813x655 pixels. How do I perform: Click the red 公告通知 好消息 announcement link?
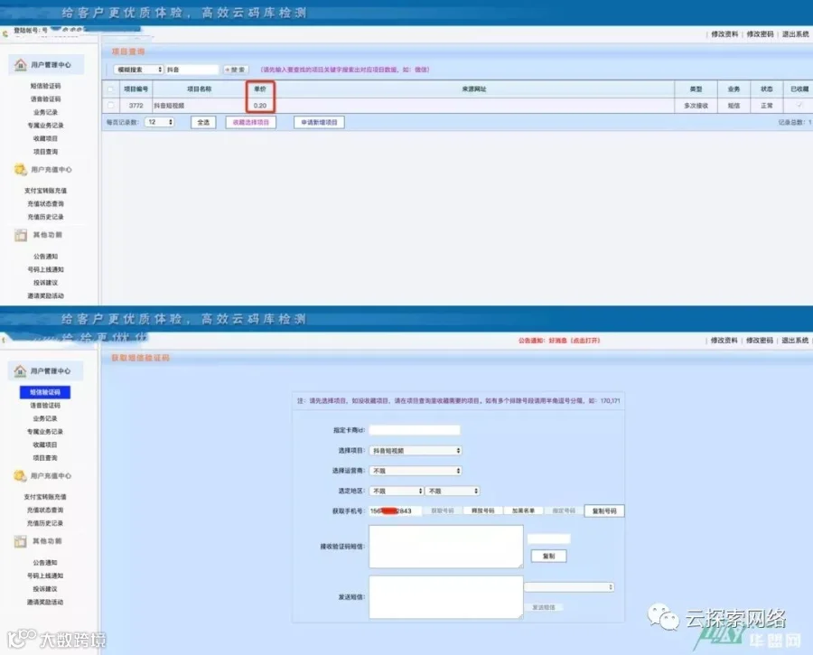pos(559,341)
